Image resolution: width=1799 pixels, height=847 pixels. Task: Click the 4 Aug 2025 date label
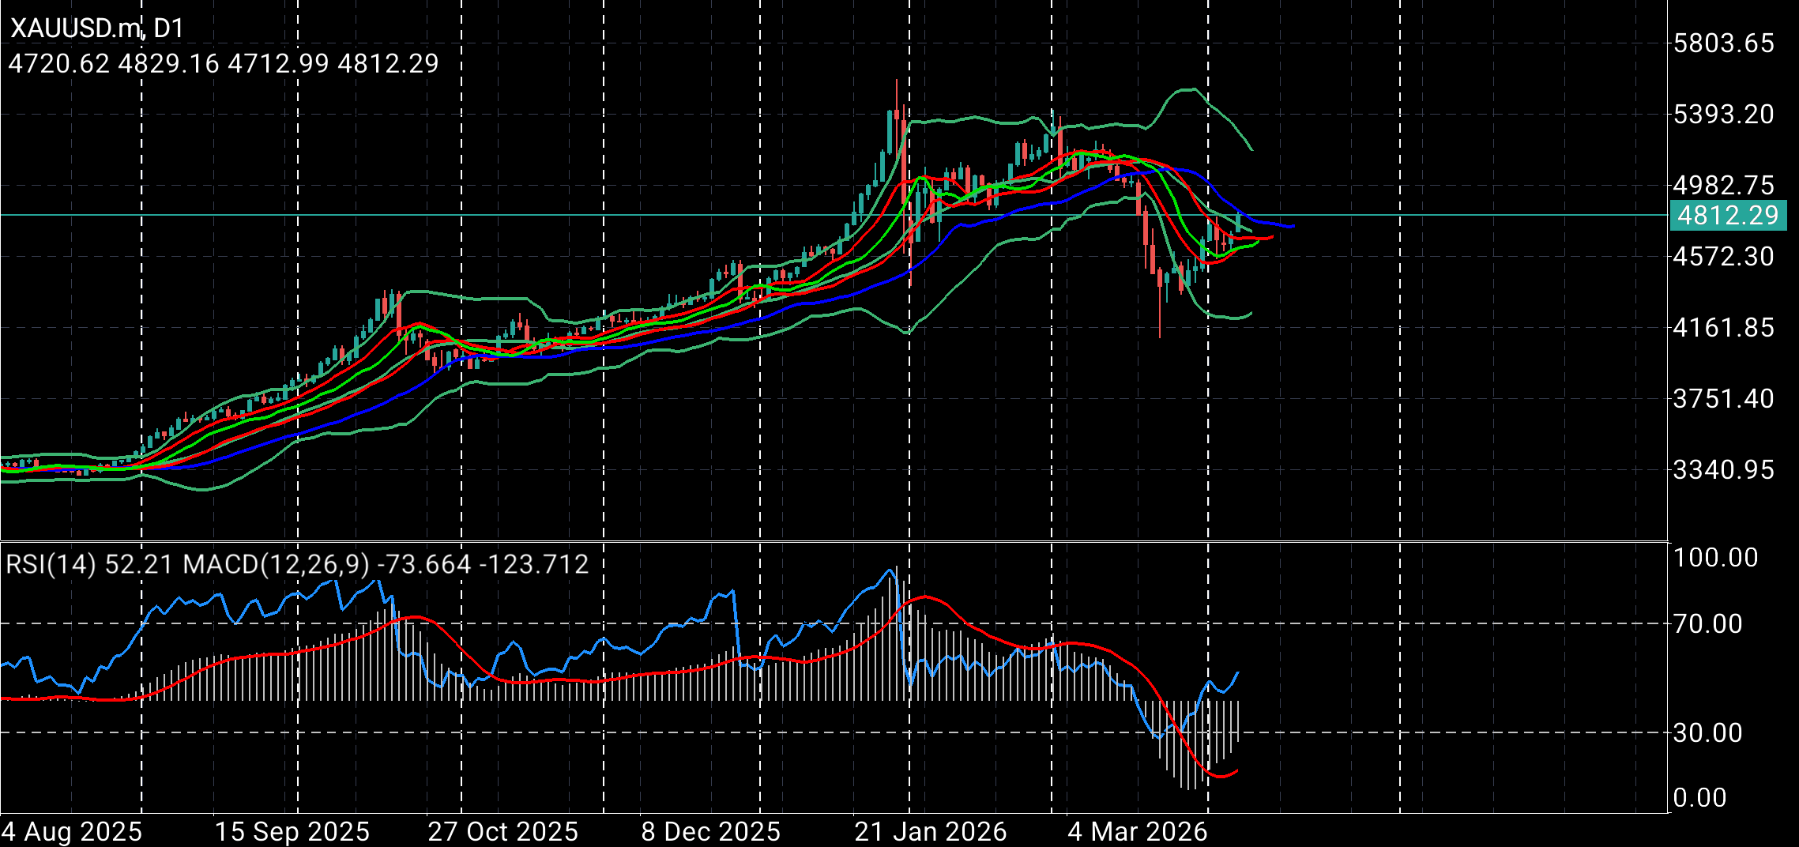coord(72,831)
